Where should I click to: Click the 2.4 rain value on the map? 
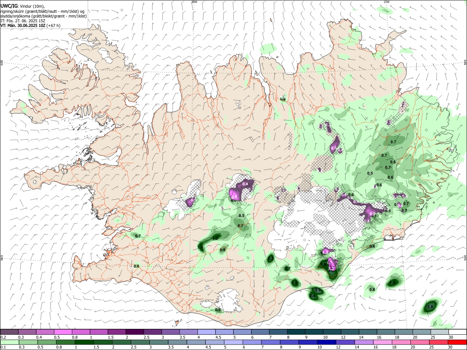point(312,296)
